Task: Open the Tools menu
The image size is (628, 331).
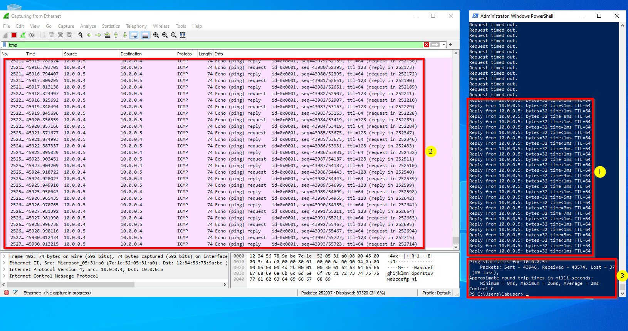Action: (x=181, y=26)
